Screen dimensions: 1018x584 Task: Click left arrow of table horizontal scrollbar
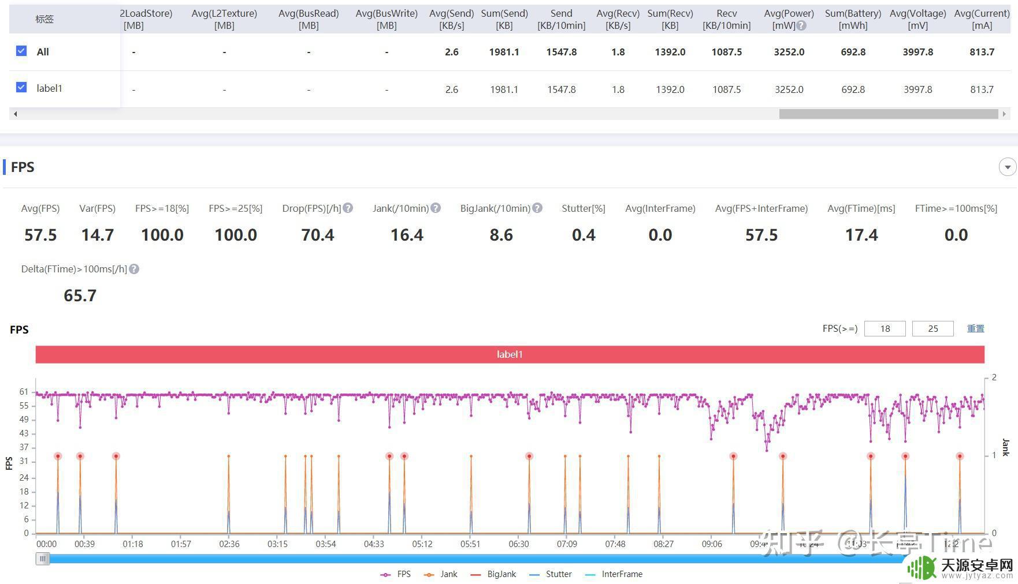[16, 114]
